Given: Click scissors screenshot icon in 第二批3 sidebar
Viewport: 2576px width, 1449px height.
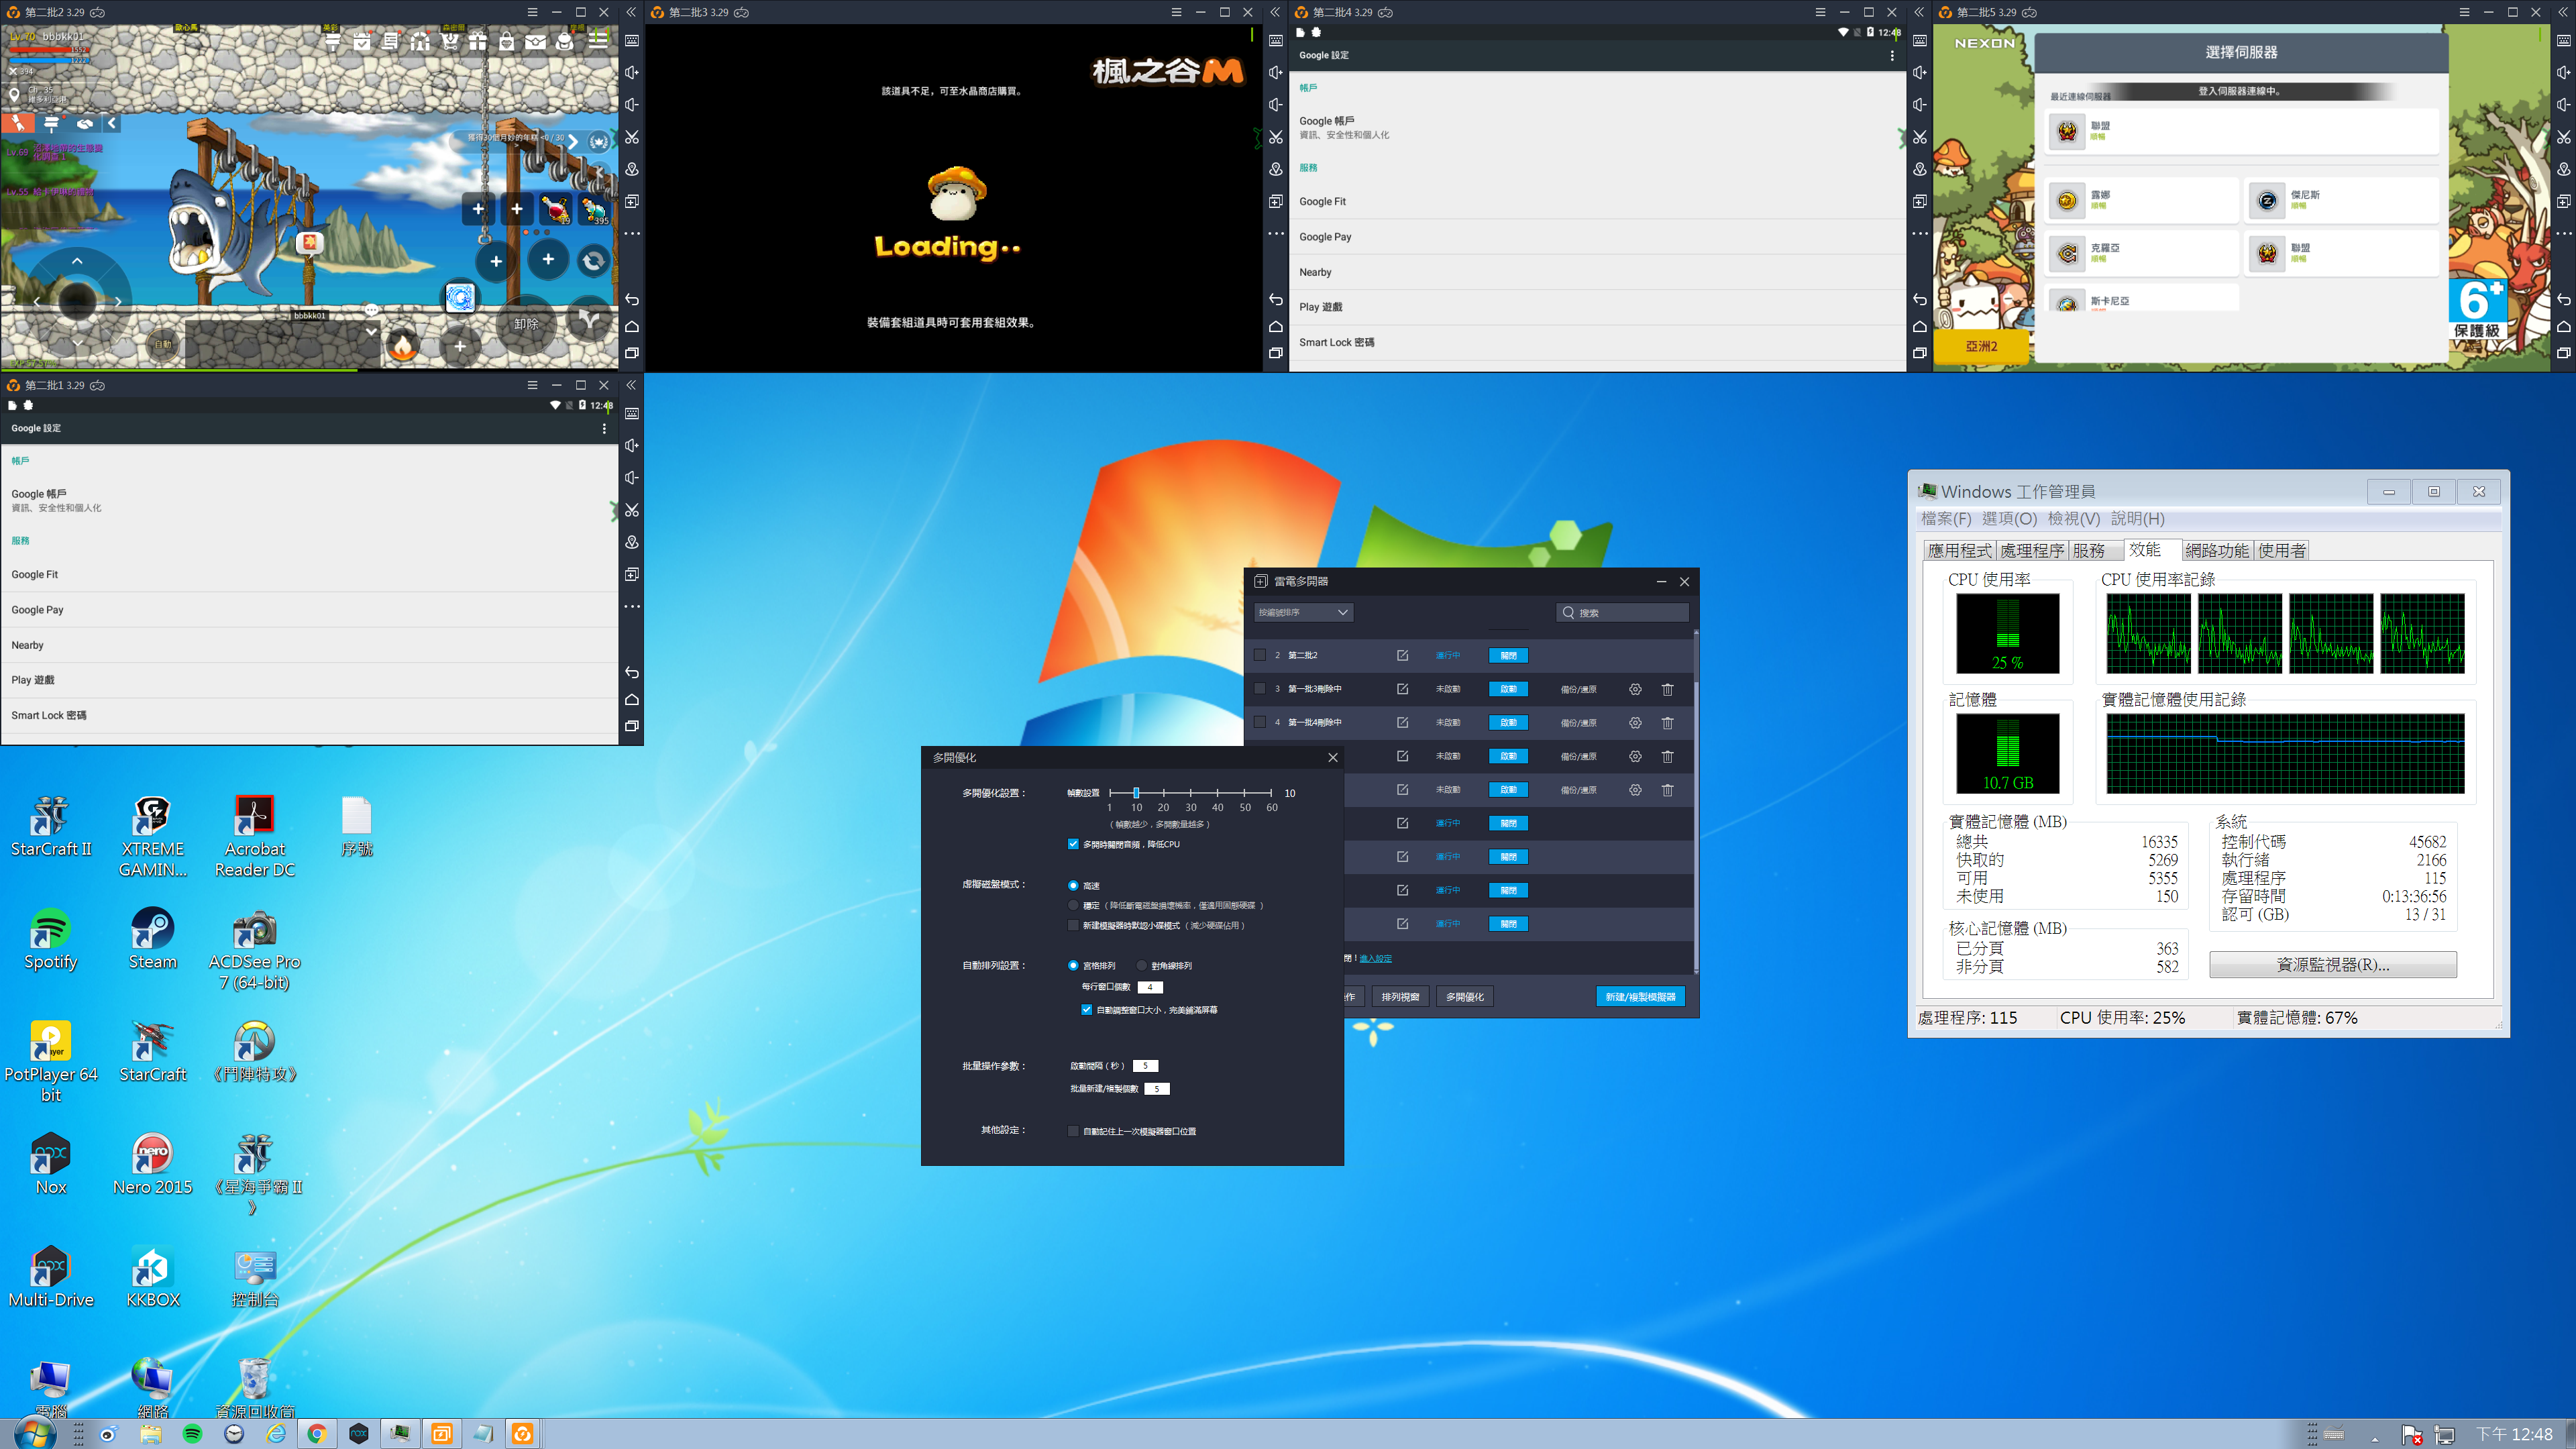Looking at the screenshot, I should coord(1276,137).
